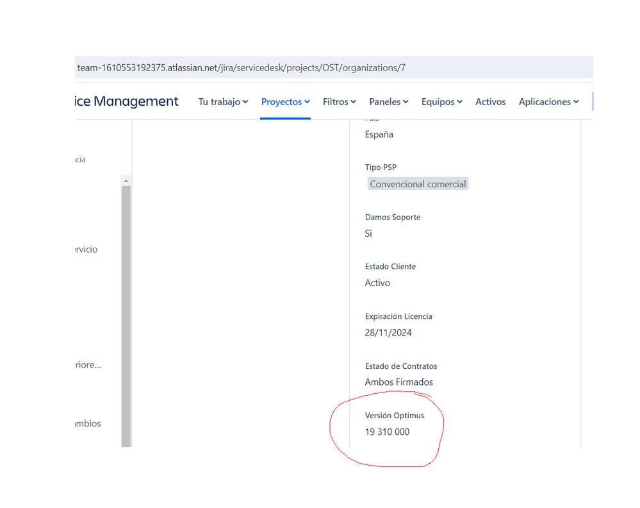Click the Estado Cliente value Activo

(x=377, y=283)
